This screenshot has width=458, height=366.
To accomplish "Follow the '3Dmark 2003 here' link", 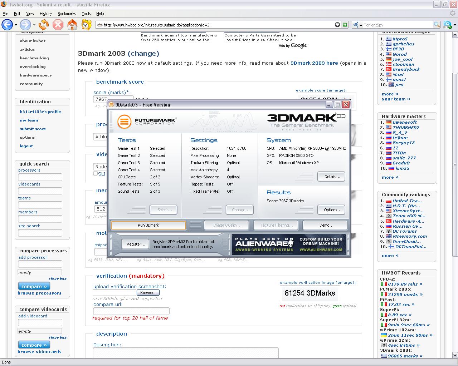I will (x=314, y=63).
